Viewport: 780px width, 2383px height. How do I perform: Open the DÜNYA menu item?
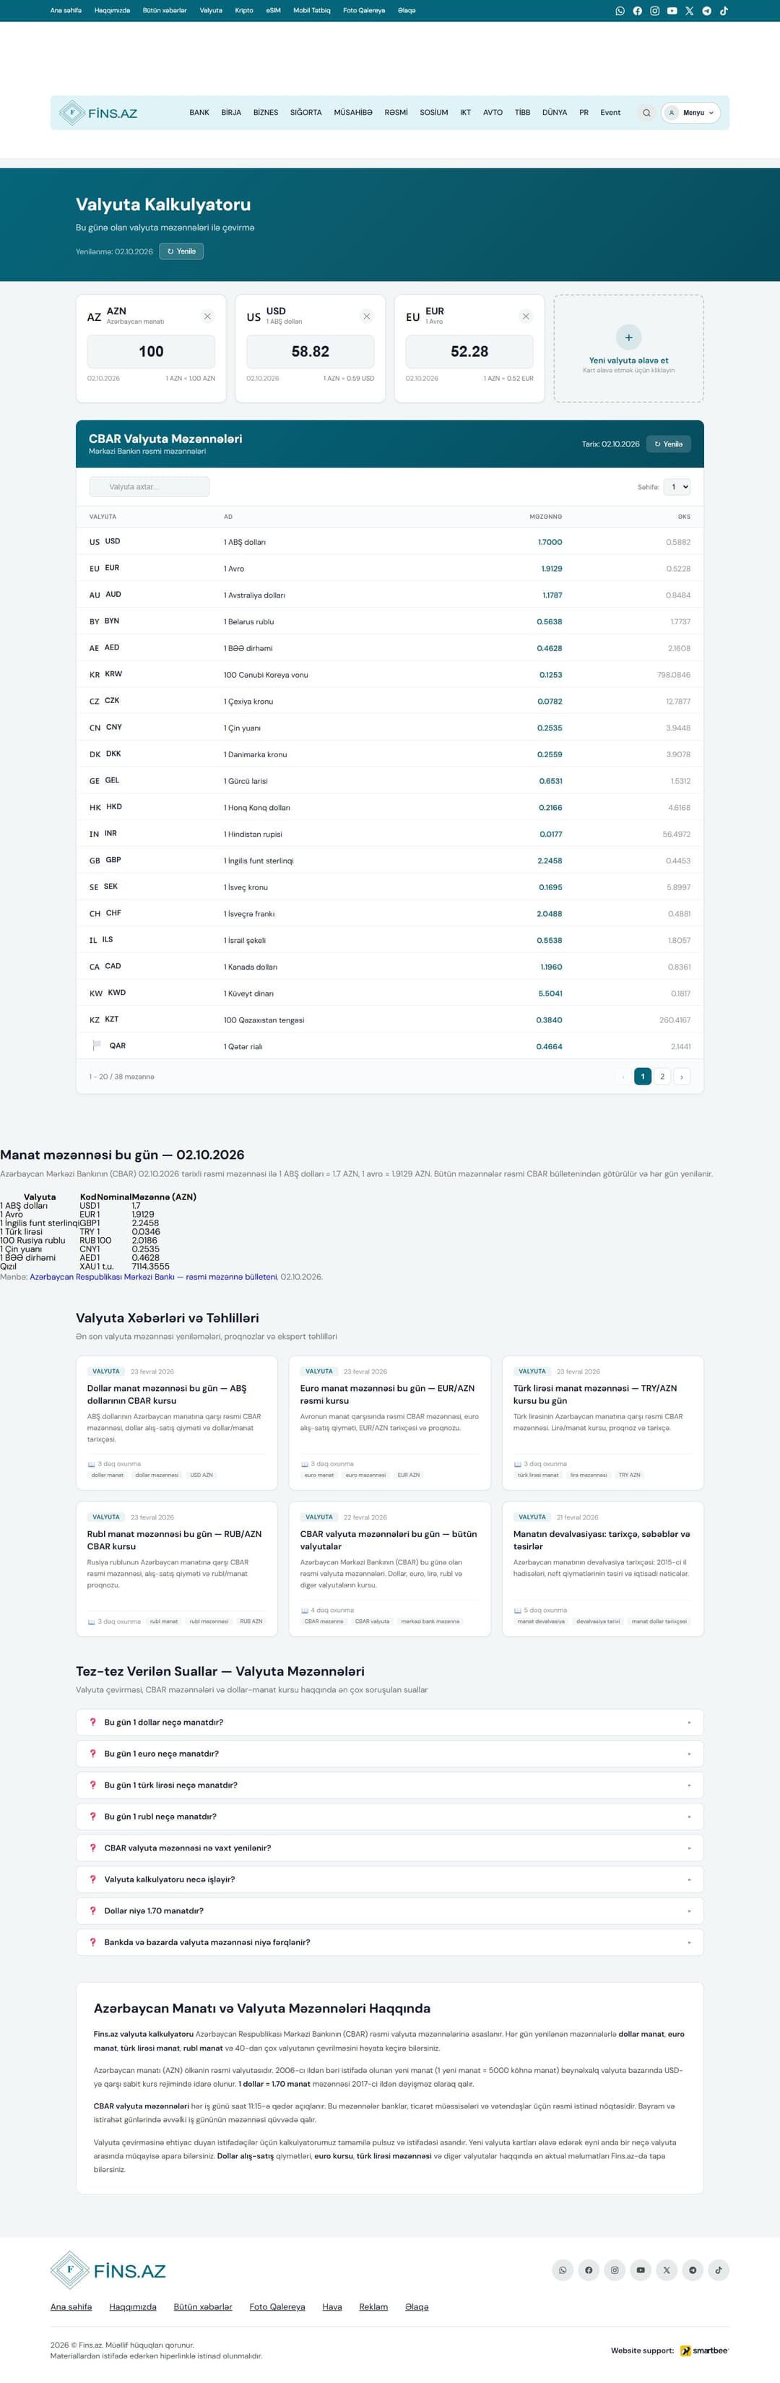555,113
